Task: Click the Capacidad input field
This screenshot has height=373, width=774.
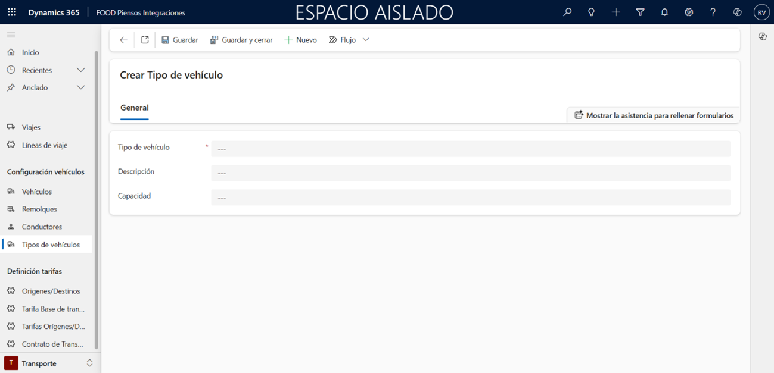Action: (x=470, y=198)
